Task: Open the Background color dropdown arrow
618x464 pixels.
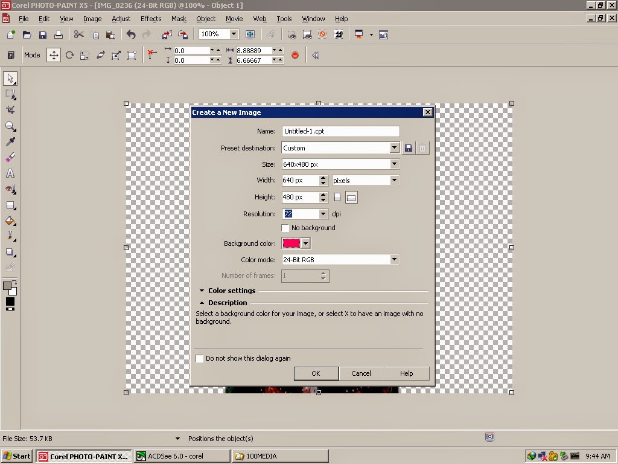Action: 306,243
